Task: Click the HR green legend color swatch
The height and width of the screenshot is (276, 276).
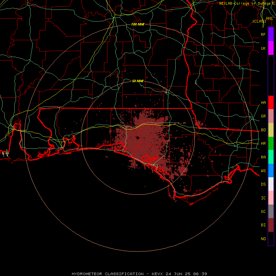Action: tap(271, 144)
